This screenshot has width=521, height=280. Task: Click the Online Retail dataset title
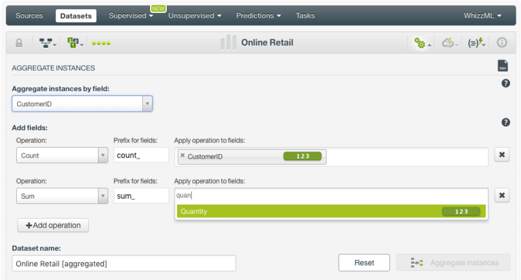[x=267, y=43]
